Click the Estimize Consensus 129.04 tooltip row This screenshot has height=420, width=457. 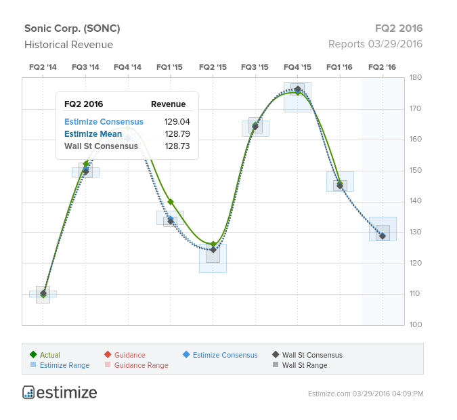(x=127, y=122)
